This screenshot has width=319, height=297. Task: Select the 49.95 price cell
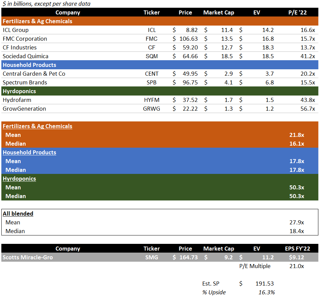click(x=190, y=74)
